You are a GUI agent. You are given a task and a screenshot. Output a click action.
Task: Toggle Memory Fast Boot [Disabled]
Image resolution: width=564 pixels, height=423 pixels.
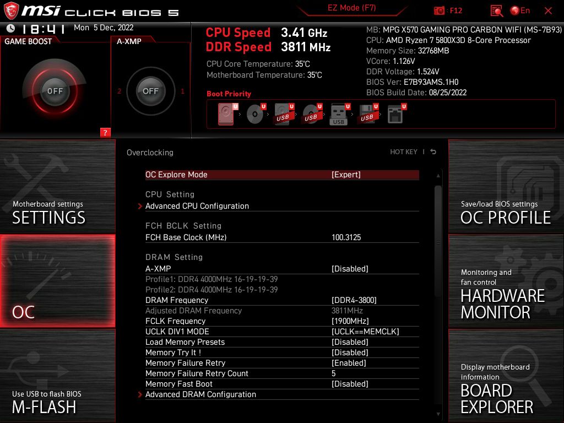point(350,384)
